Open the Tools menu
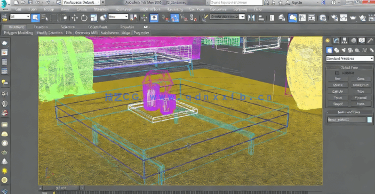The image size is (375, 194). point(33,9)
